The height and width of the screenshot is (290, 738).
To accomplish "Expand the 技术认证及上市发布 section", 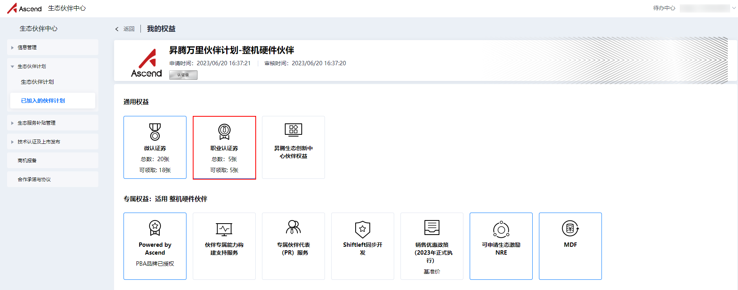I will (x=53, y=141).
